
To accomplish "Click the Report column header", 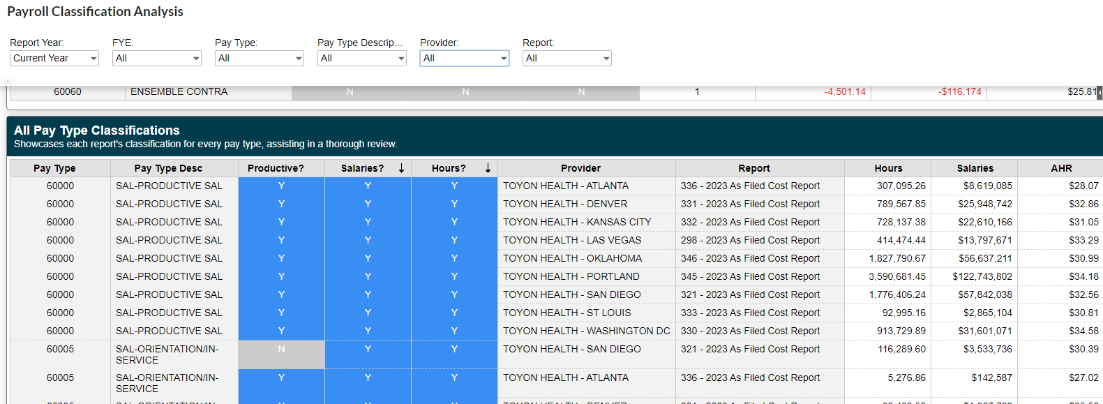I will tap(760, 168).
